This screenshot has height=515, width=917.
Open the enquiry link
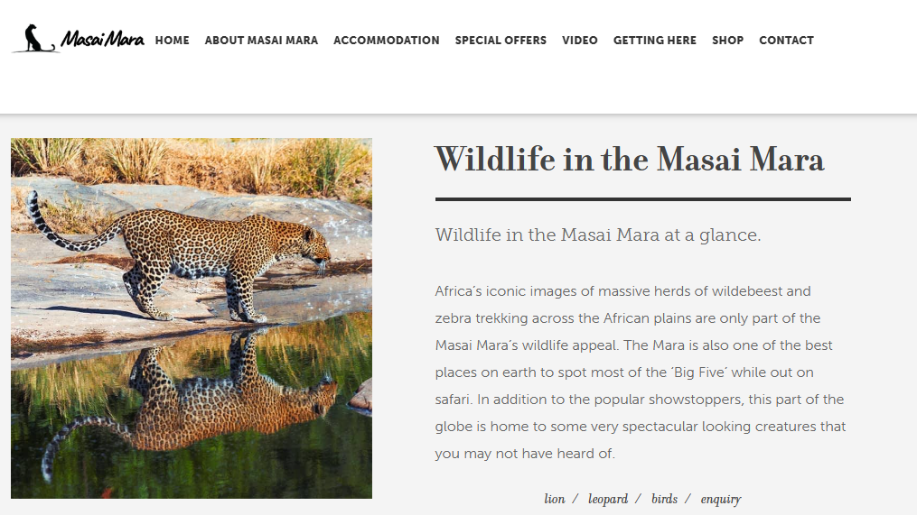[x=720, y=499]
